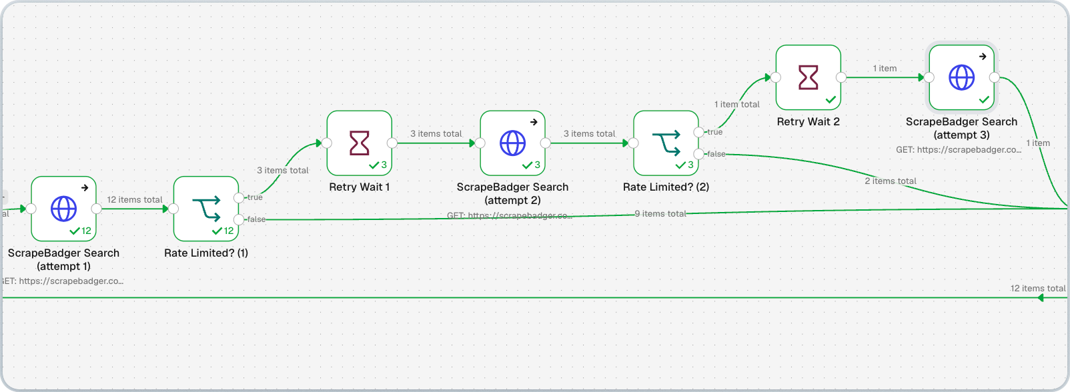The width and height of the screenshot is (1070, 392).
Task: Click the '12 items total' label on bottom line
Action: 1038,288
